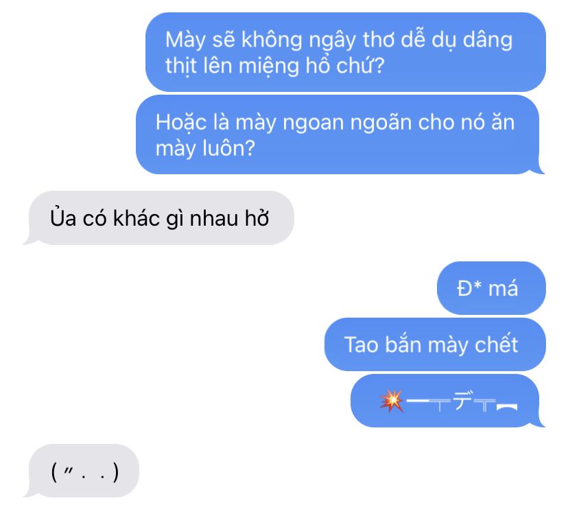The height and width of the screenshot is (507, 568).
Task: Tap the 'Đ* má' message bubble
Action: 491,288
